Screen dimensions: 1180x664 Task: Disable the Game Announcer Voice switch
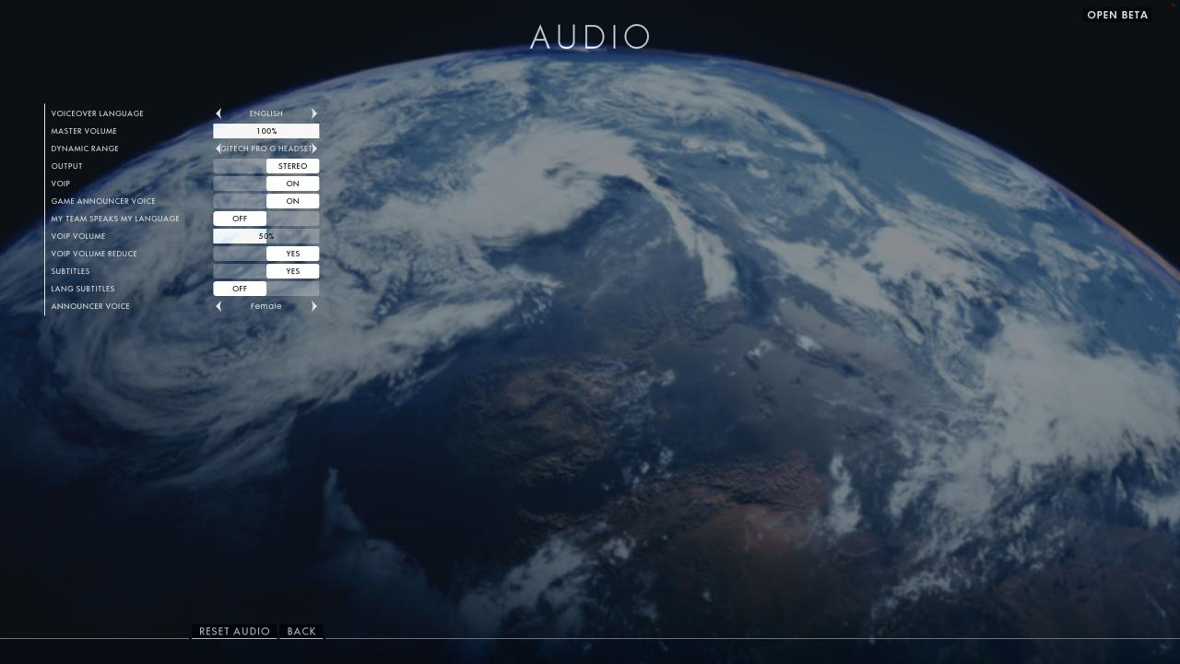click(266, 201)
